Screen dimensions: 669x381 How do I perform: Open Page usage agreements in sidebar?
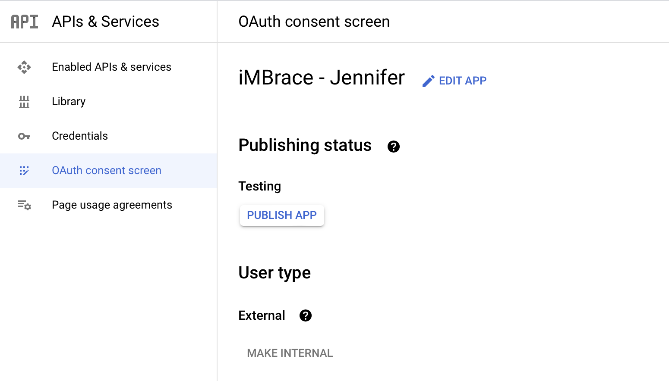click(108, 205)
